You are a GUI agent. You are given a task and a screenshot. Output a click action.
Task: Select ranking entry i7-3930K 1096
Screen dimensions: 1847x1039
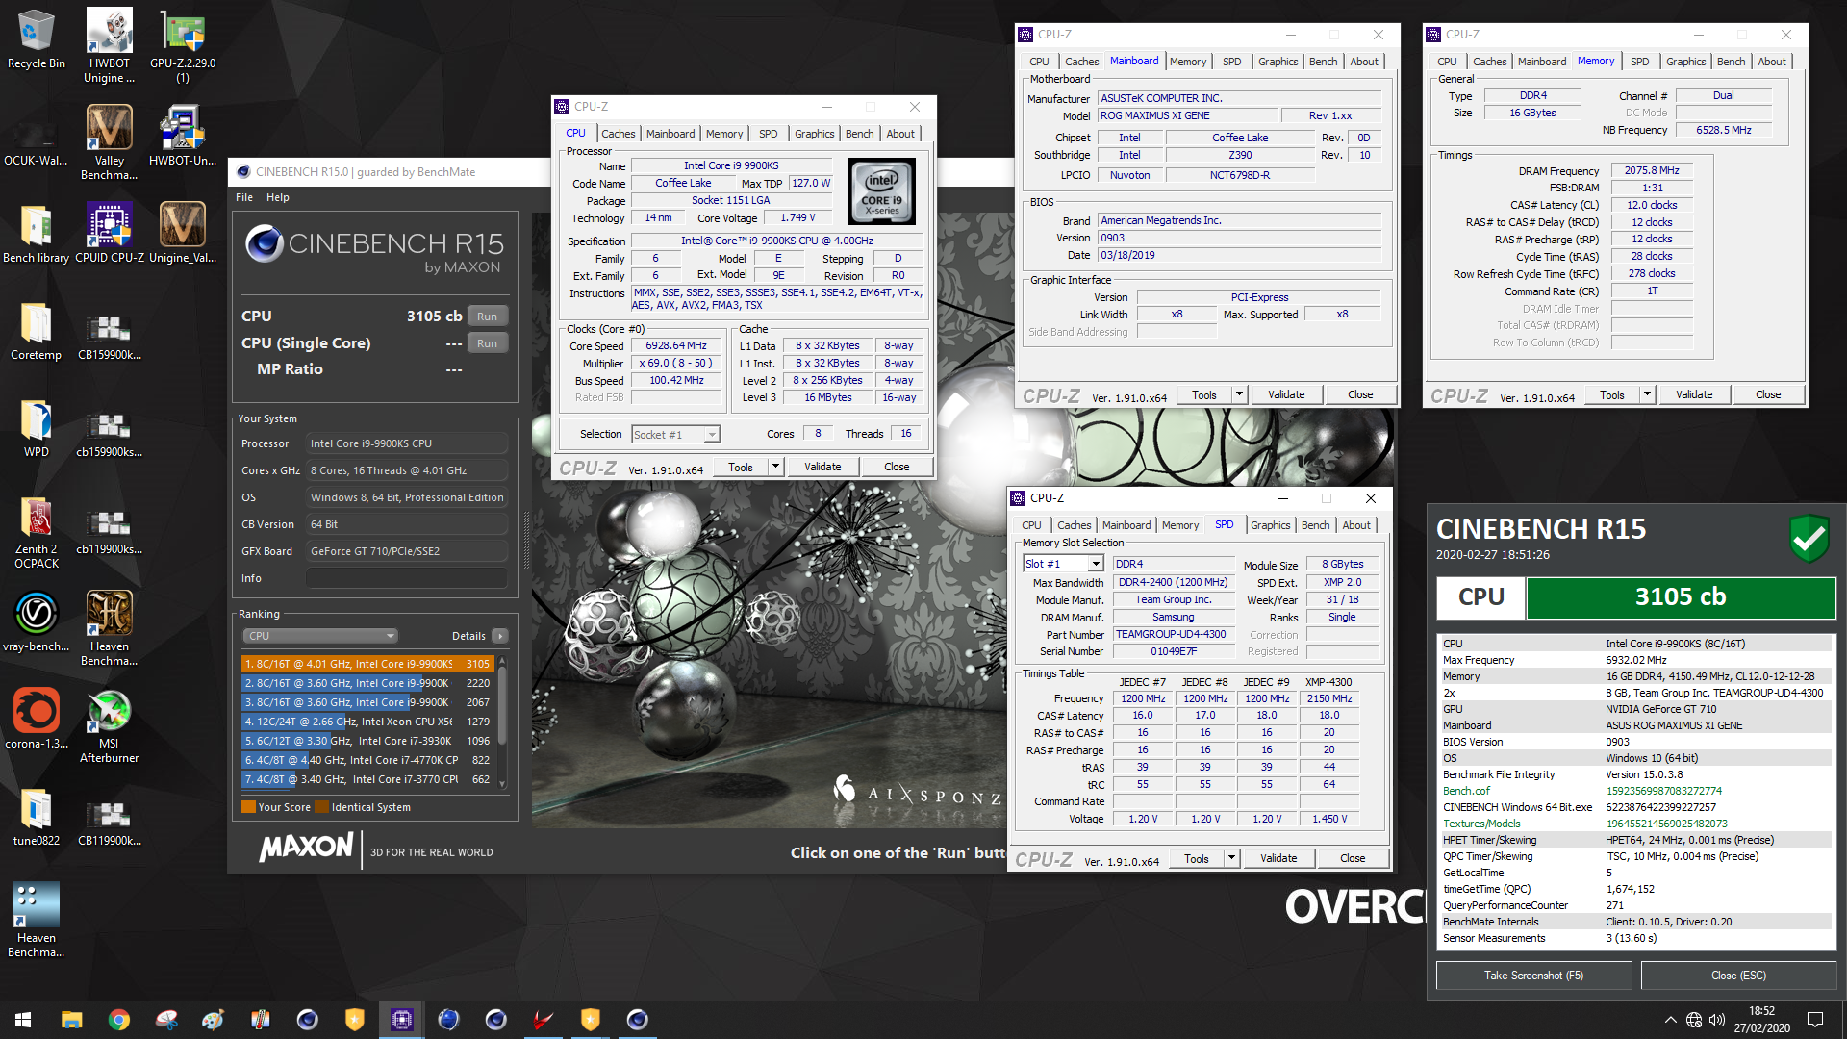point(367,741)
